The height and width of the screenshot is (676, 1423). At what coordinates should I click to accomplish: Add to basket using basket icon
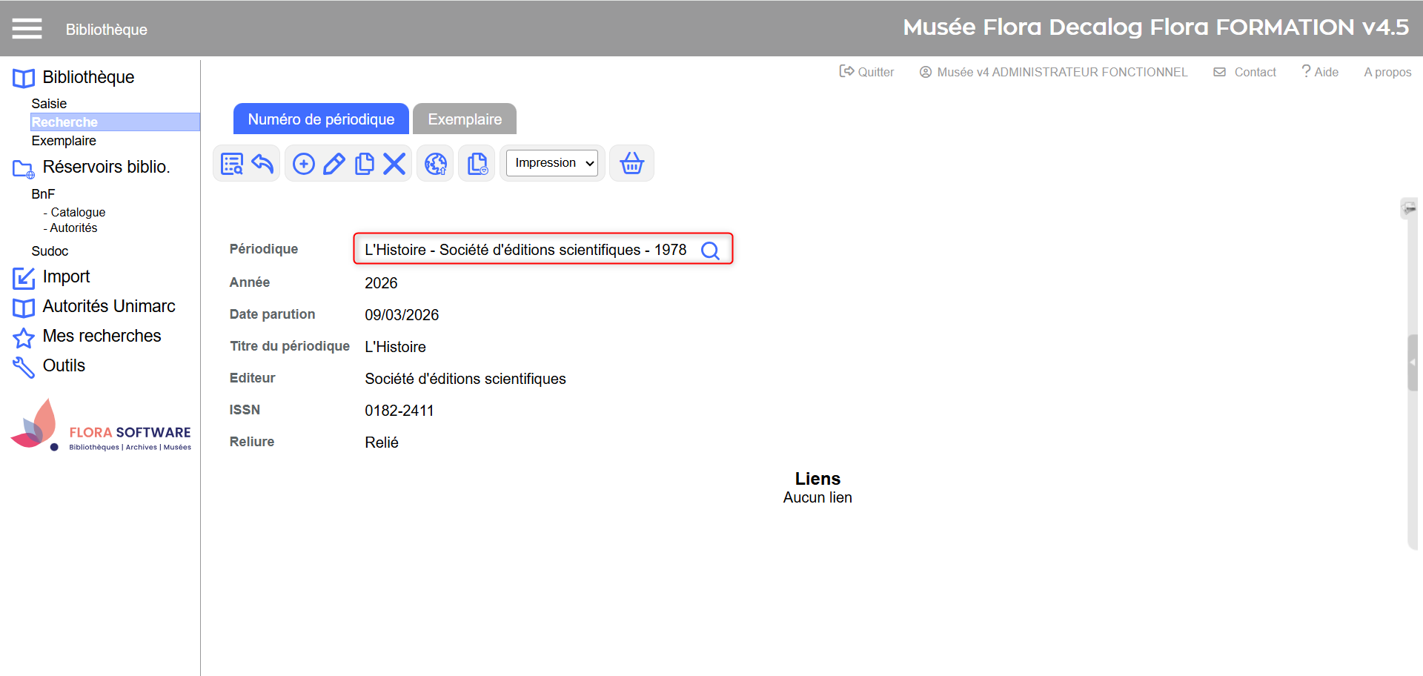(x=631, y=164)
